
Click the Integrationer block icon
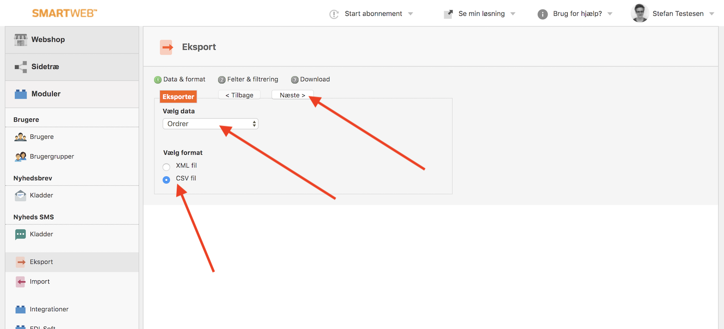20,309
